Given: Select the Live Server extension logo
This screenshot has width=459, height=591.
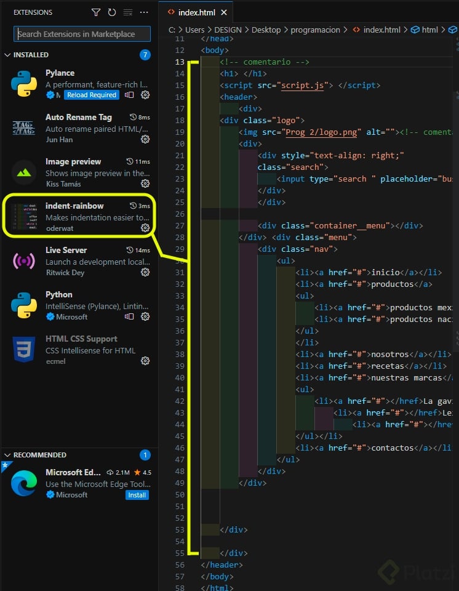Looking at the screenshot, I should tap(24, 261).
